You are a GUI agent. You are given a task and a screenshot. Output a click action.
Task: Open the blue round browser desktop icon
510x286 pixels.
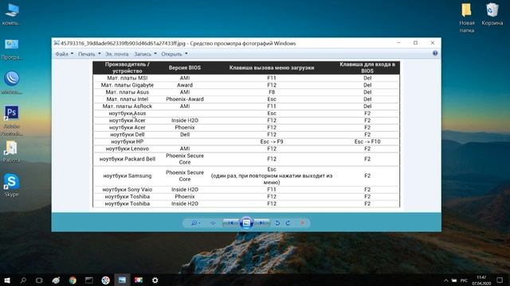pyautogui.click(x=12, y=83)
